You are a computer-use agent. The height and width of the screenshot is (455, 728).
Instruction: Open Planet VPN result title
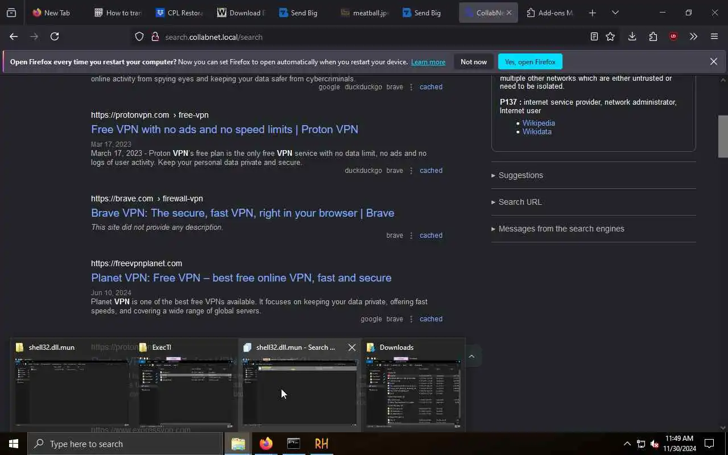(241, 278)
